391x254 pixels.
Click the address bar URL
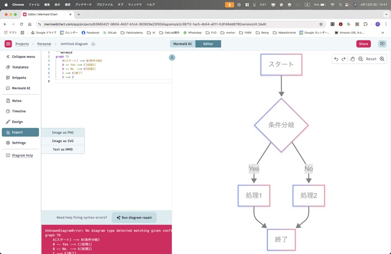(x=155, y=24)
